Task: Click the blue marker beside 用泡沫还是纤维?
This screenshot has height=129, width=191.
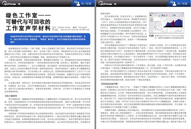Action: [102, 84]
